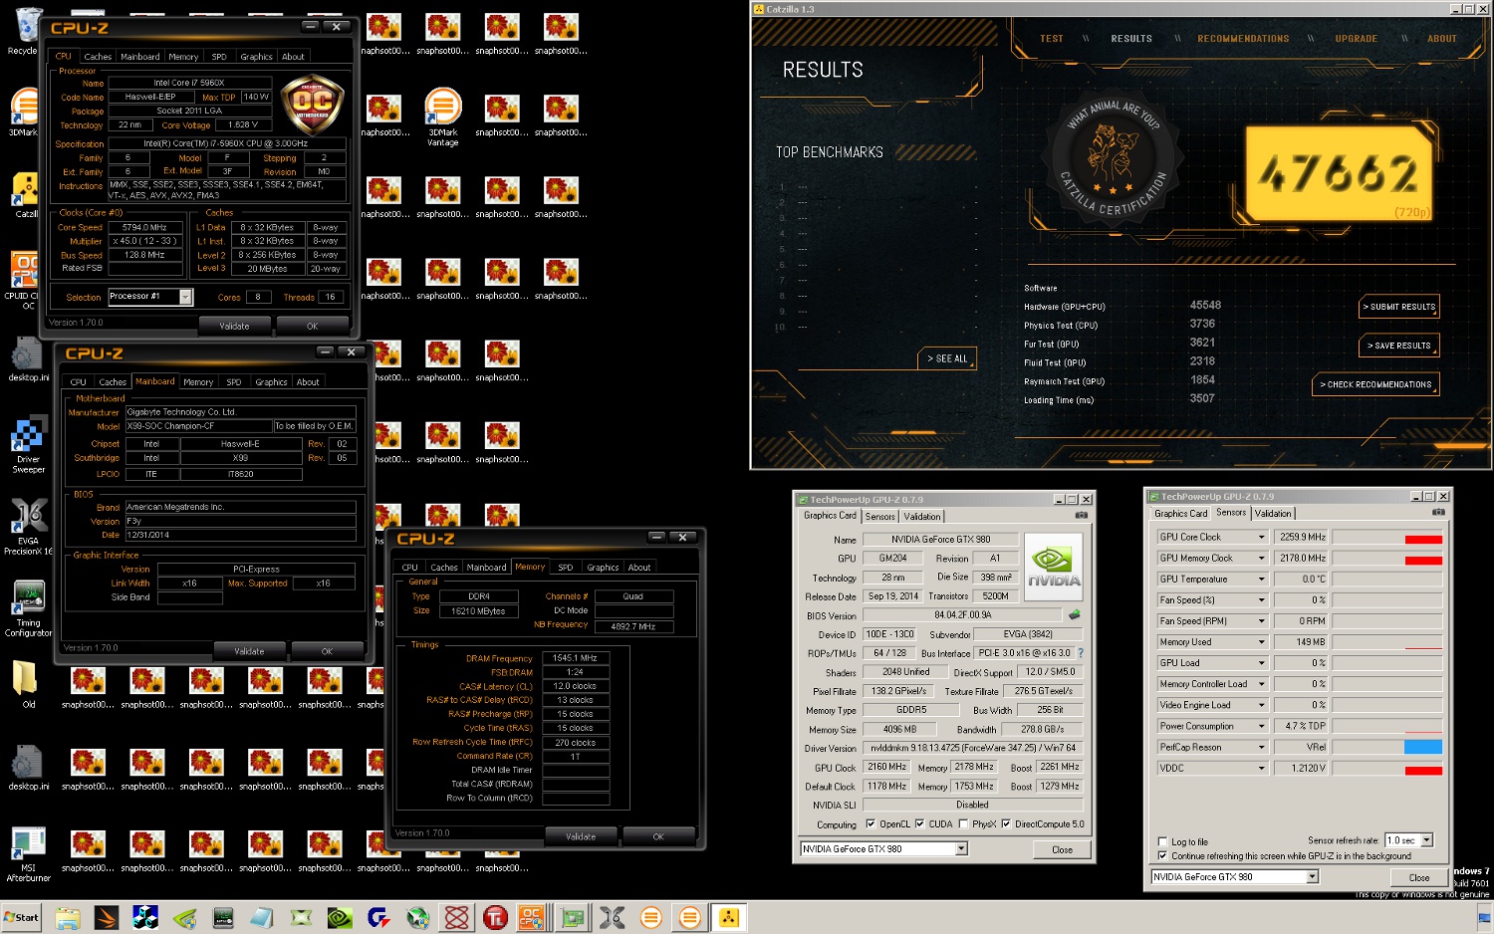
Task: Click the DRAM Frequency value 1545.1 MHz
Action: pyautogui.click(x=576, y=658)
